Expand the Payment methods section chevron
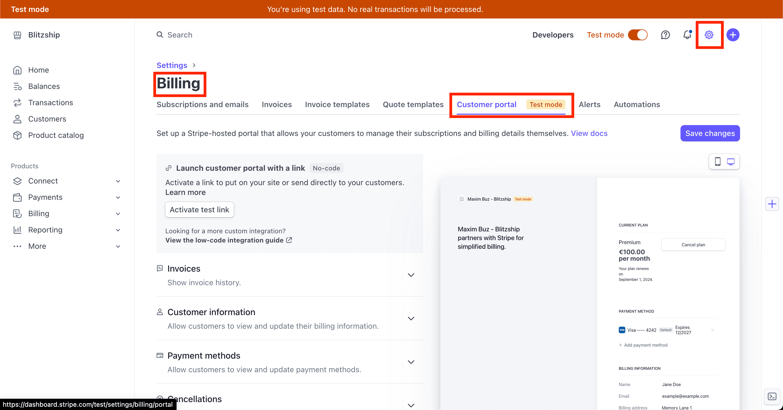The image size is (783, 410). 411,362
